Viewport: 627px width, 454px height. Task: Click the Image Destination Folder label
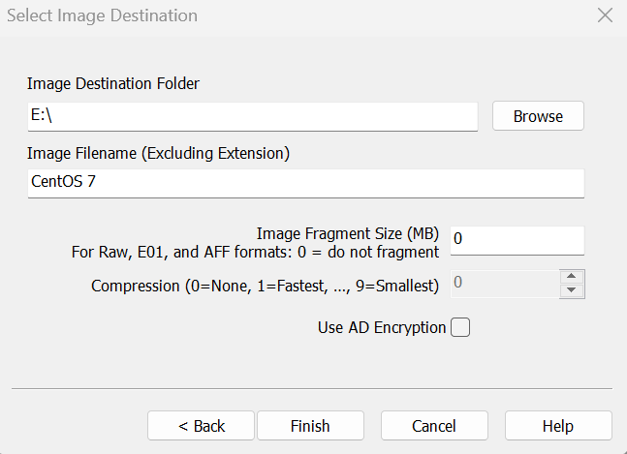113,84
